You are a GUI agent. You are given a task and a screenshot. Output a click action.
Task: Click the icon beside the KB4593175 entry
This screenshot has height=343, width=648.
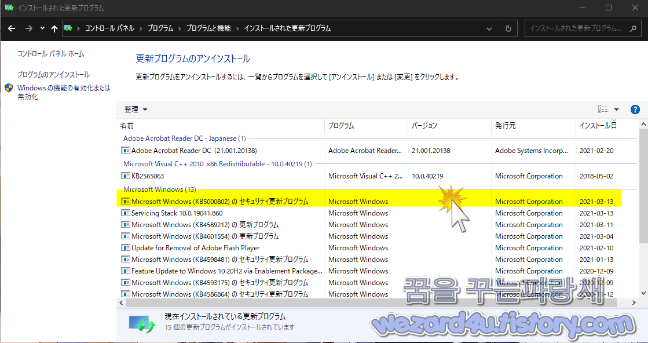tap(125, 283)
